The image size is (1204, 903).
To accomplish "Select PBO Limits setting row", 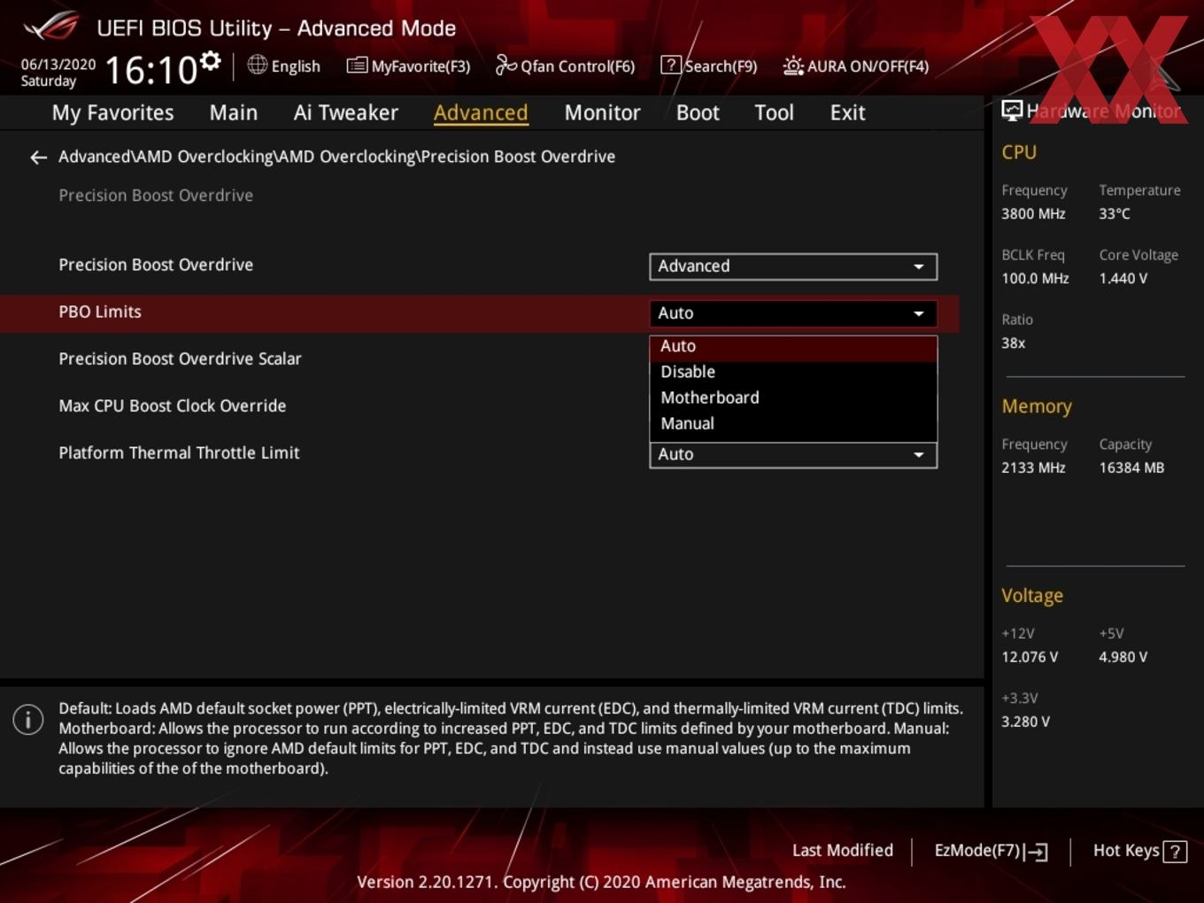I will pos(479,313).
